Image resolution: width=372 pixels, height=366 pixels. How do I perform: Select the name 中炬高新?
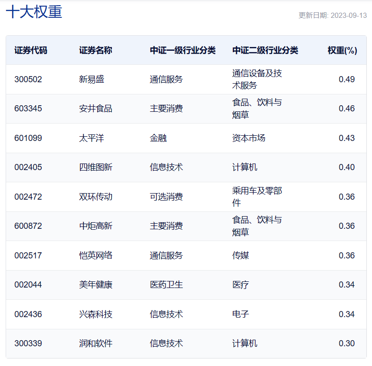pyautogui.click(x=95, y=226)
